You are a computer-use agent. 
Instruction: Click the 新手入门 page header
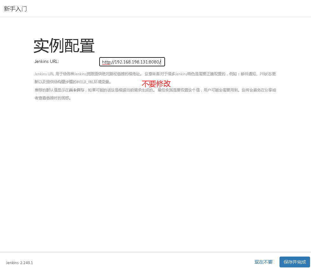(15, 9)
